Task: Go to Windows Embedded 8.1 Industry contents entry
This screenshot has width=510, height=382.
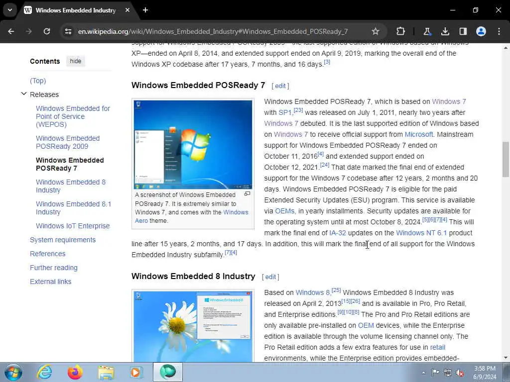Action: [74, 208]
